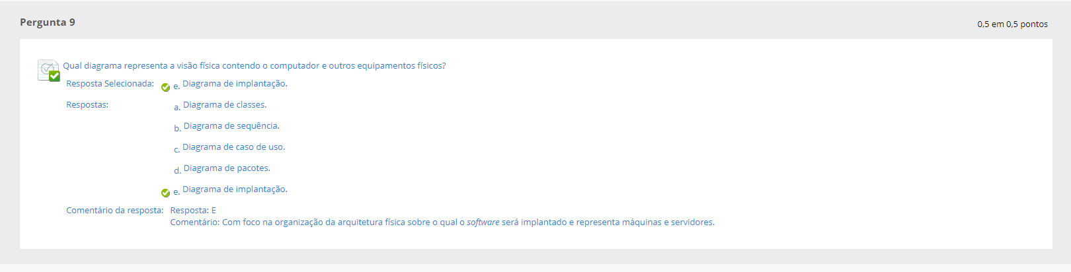Select option a, Diagrama de classes

[225, 105]
